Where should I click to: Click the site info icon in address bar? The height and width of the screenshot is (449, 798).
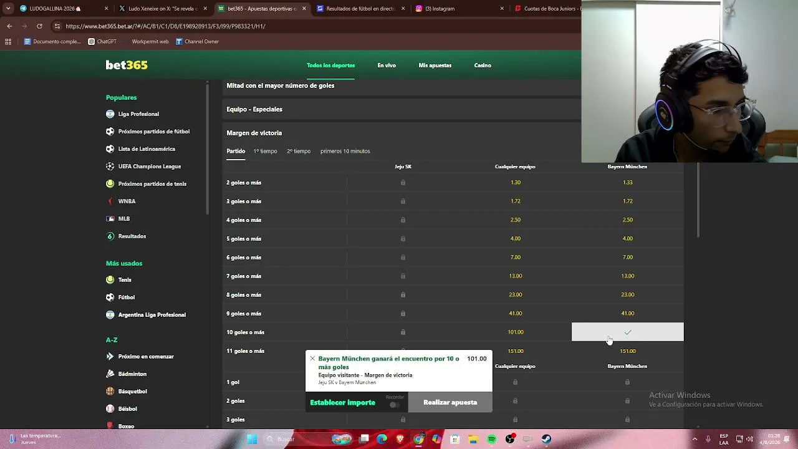57,26
